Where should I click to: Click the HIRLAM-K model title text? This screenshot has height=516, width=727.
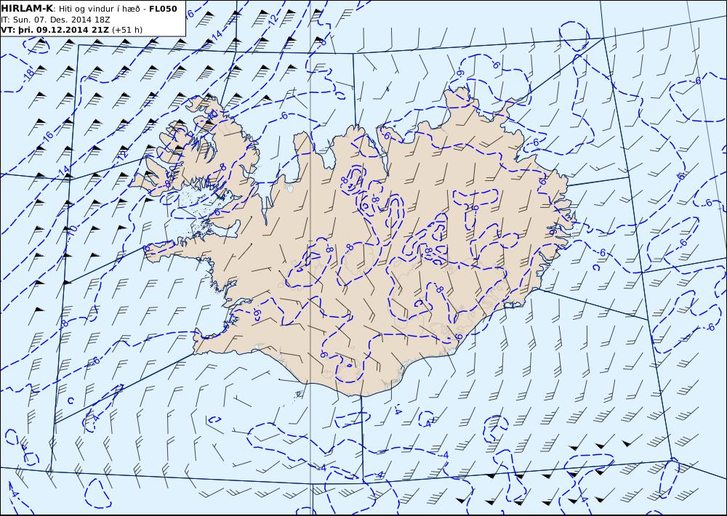click(28, 9)
